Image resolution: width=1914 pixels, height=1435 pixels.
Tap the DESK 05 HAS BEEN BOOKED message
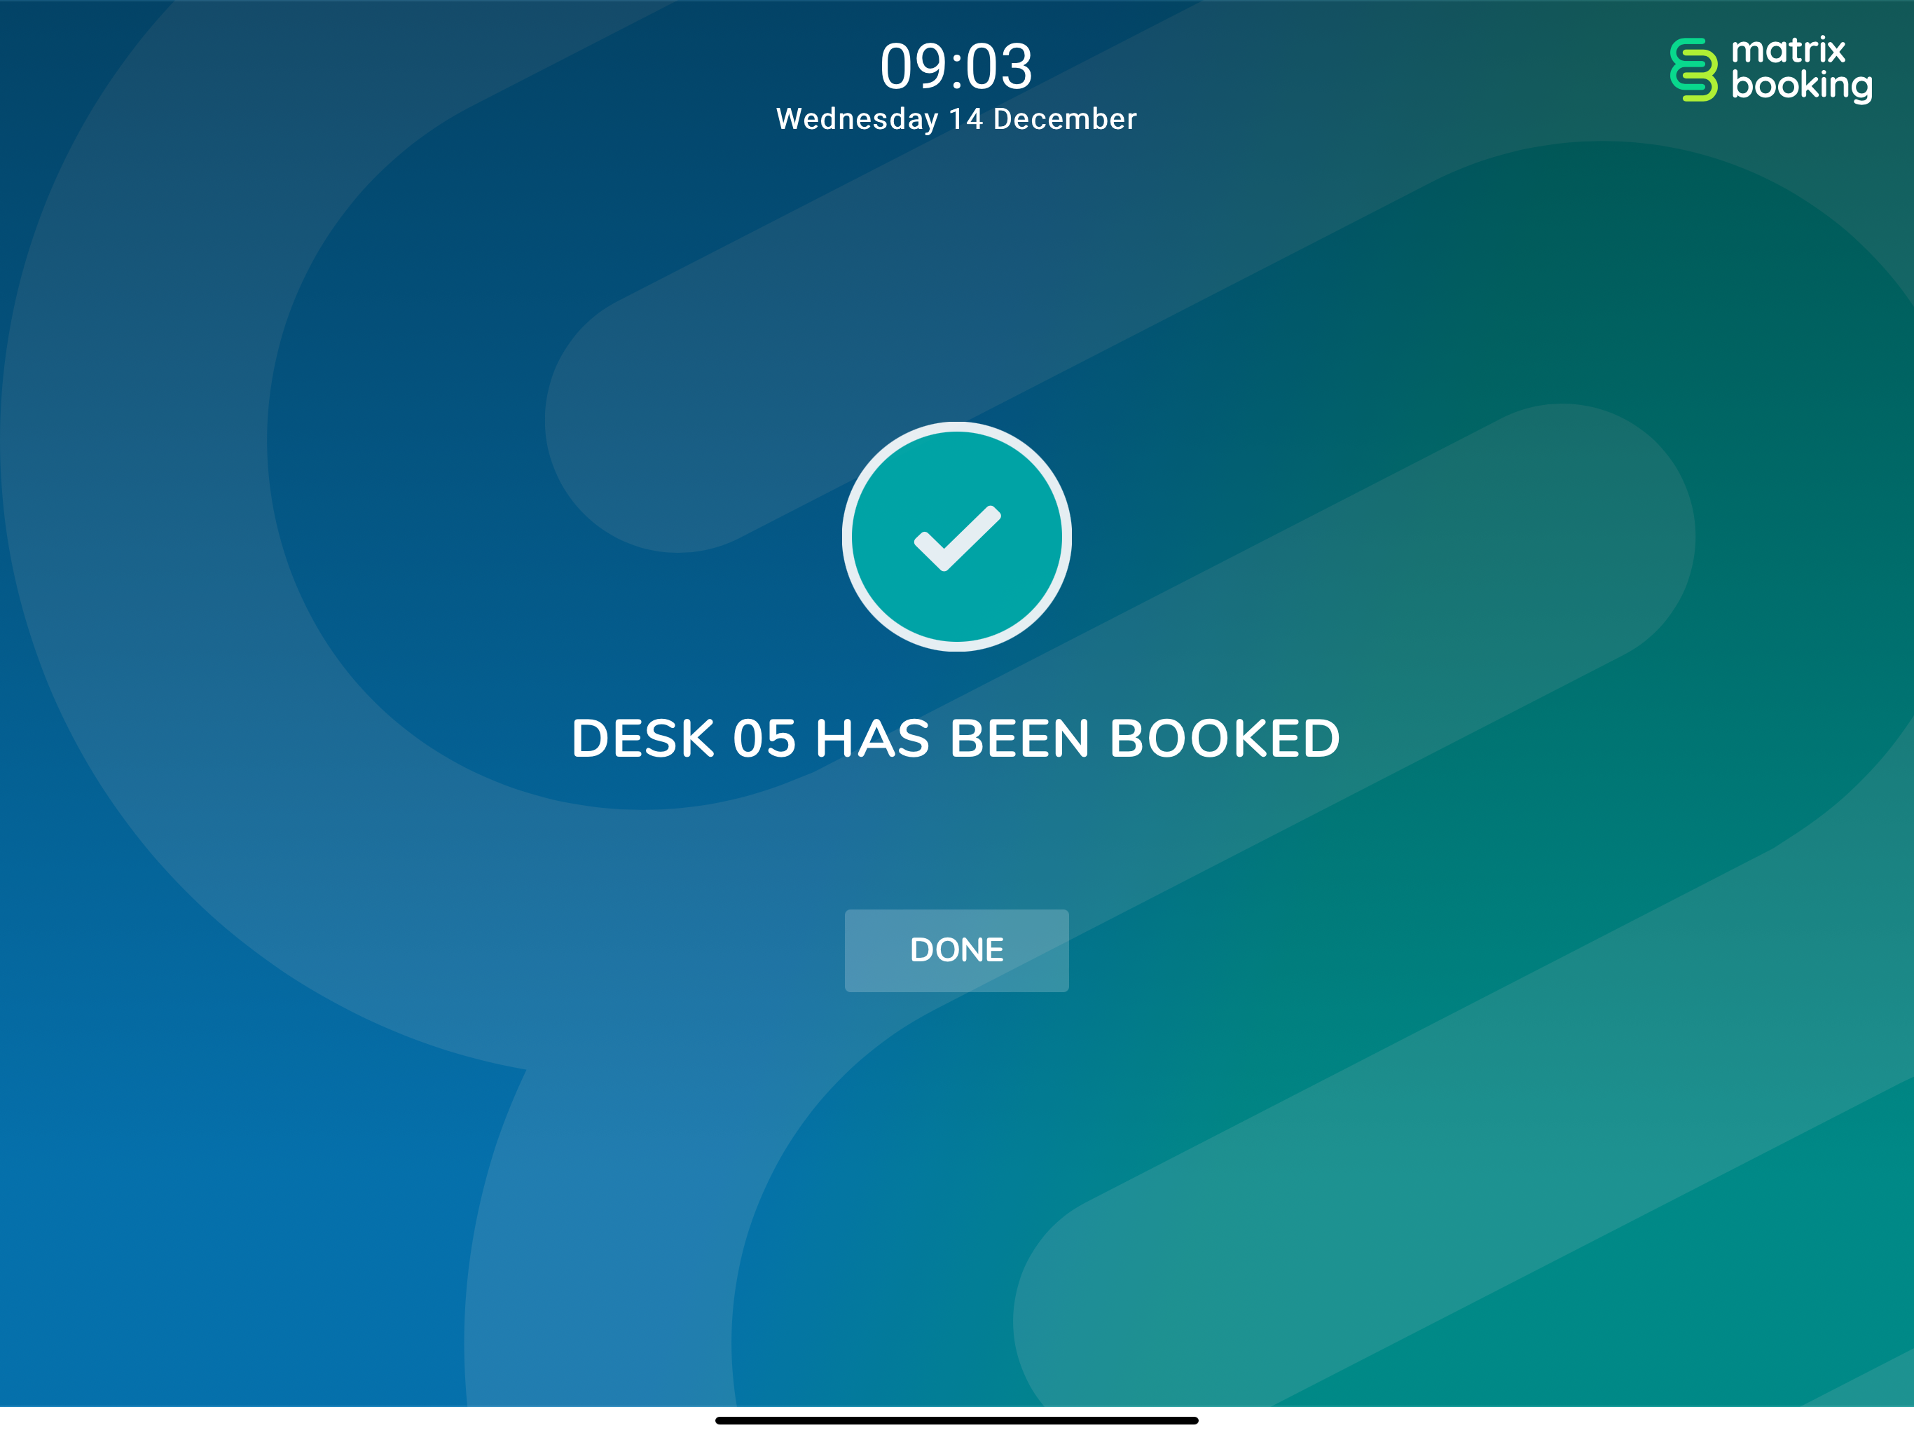pyautogui.click(x=956, y=739)
